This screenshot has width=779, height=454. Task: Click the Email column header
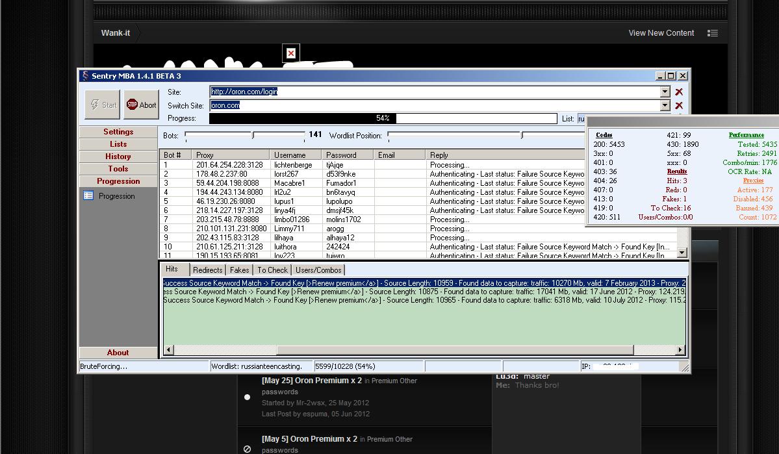(x=400, y=155)
